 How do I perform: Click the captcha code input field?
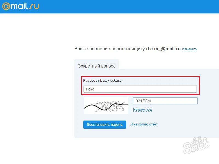coord(165,101)
